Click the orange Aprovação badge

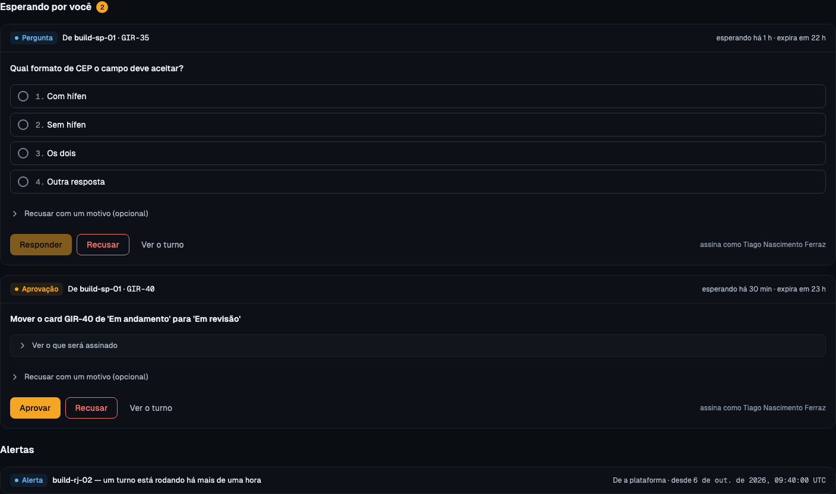(36, 289)
